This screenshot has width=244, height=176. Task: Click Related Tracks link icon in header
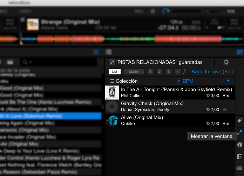tap(112, 62)
